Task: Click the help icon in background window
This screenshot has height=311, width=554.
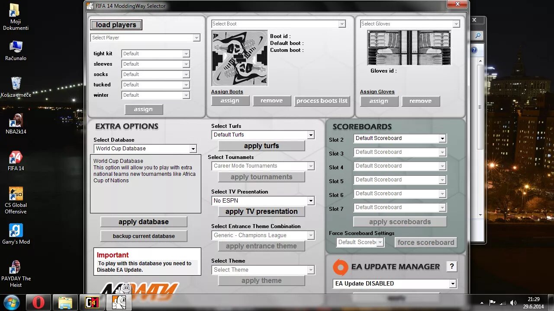Action: pyautogui.click(x=473, y=51)
